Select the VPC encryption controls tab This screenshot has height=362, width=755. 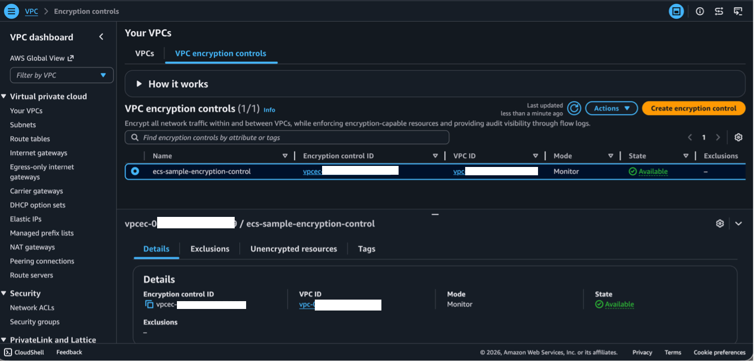pos(221,53)
